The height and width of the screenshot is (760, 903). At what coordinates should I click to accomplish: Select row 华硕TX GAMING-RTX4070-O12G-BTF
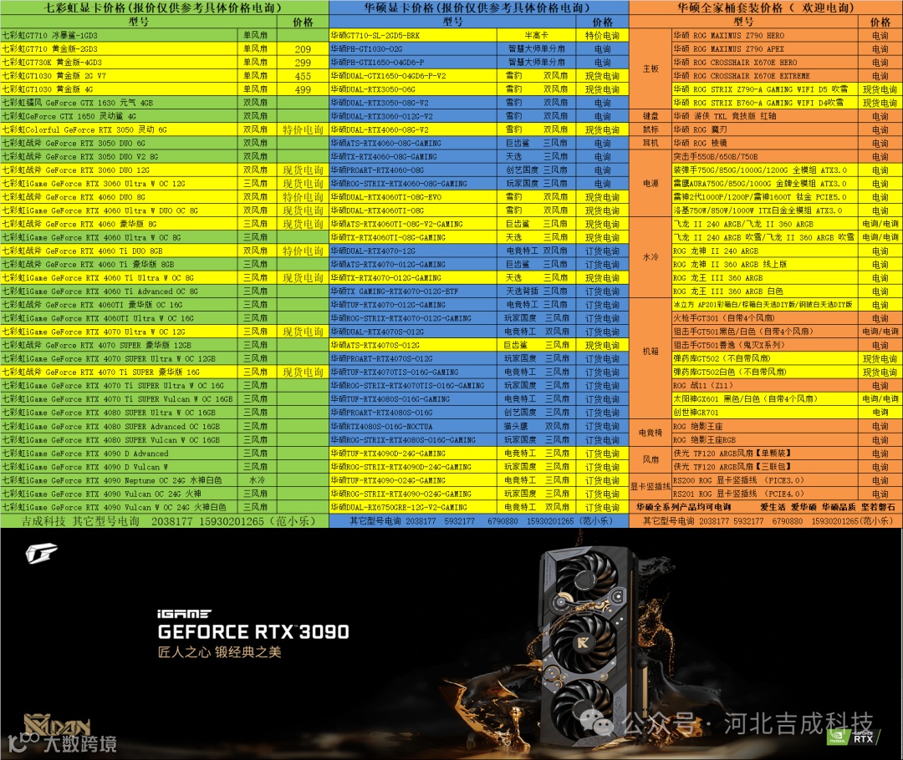(x=478, y=291)
